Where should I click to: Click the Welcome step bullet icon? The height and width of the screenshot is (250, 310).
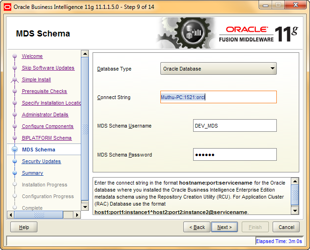pyautogui.click(x=14, y=56)
